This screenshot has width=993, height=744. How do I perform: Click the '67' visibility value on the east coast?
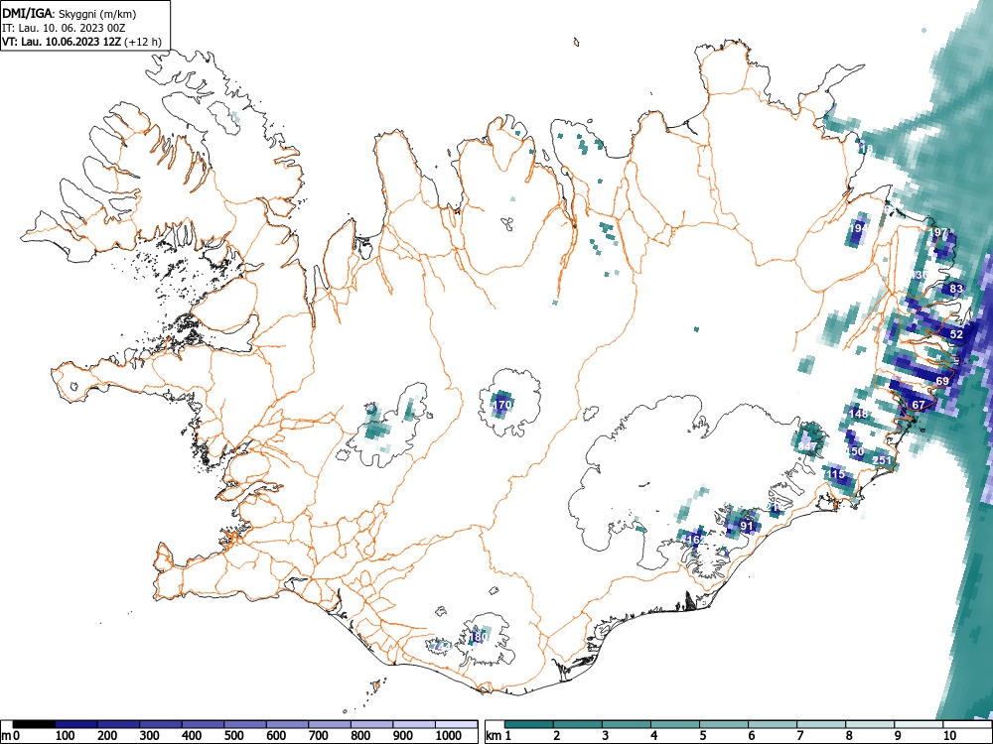(919, 405)
